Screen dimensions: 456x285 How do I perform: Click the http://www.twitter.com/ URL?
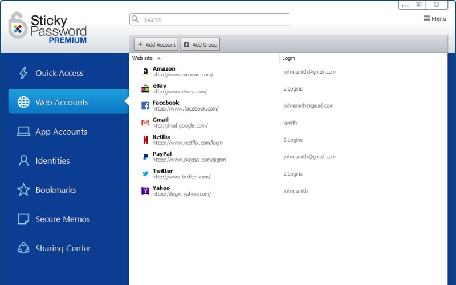tap(181, 177)
